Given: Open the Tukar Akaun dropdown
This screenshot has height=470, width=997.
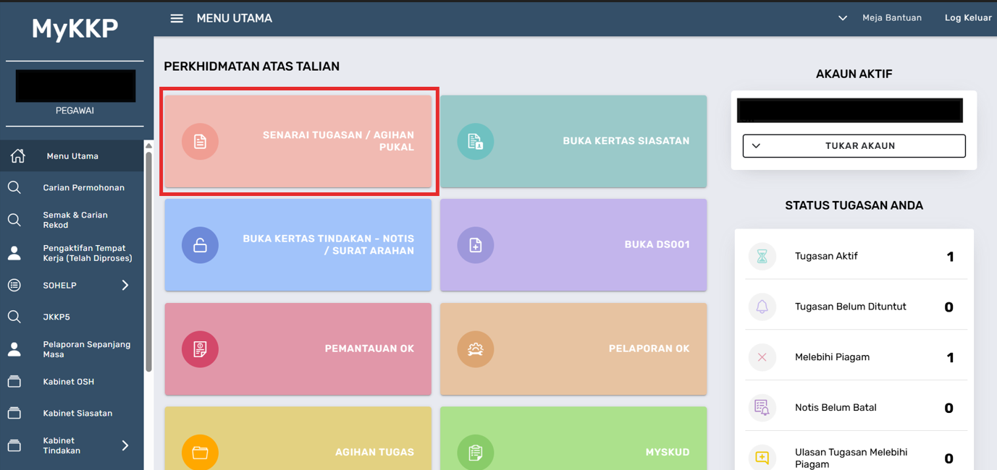Looking at the screenshot, I should 854,146.
